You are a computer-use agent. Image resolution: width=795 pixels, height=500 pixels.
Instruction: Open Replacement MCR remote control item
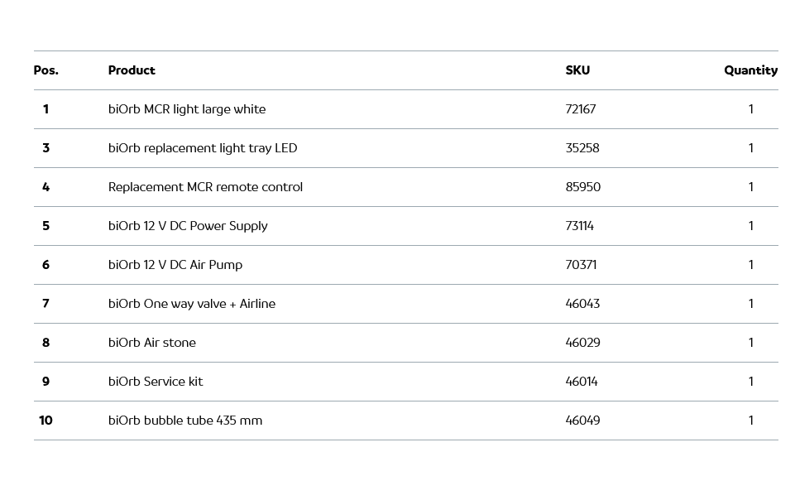tap(205, 187)
